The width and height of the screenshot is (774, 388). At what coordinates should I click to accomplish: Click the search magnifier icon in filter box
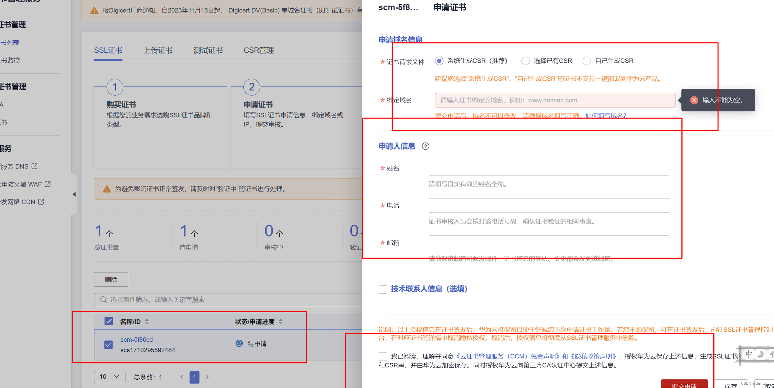click(103, 299)
